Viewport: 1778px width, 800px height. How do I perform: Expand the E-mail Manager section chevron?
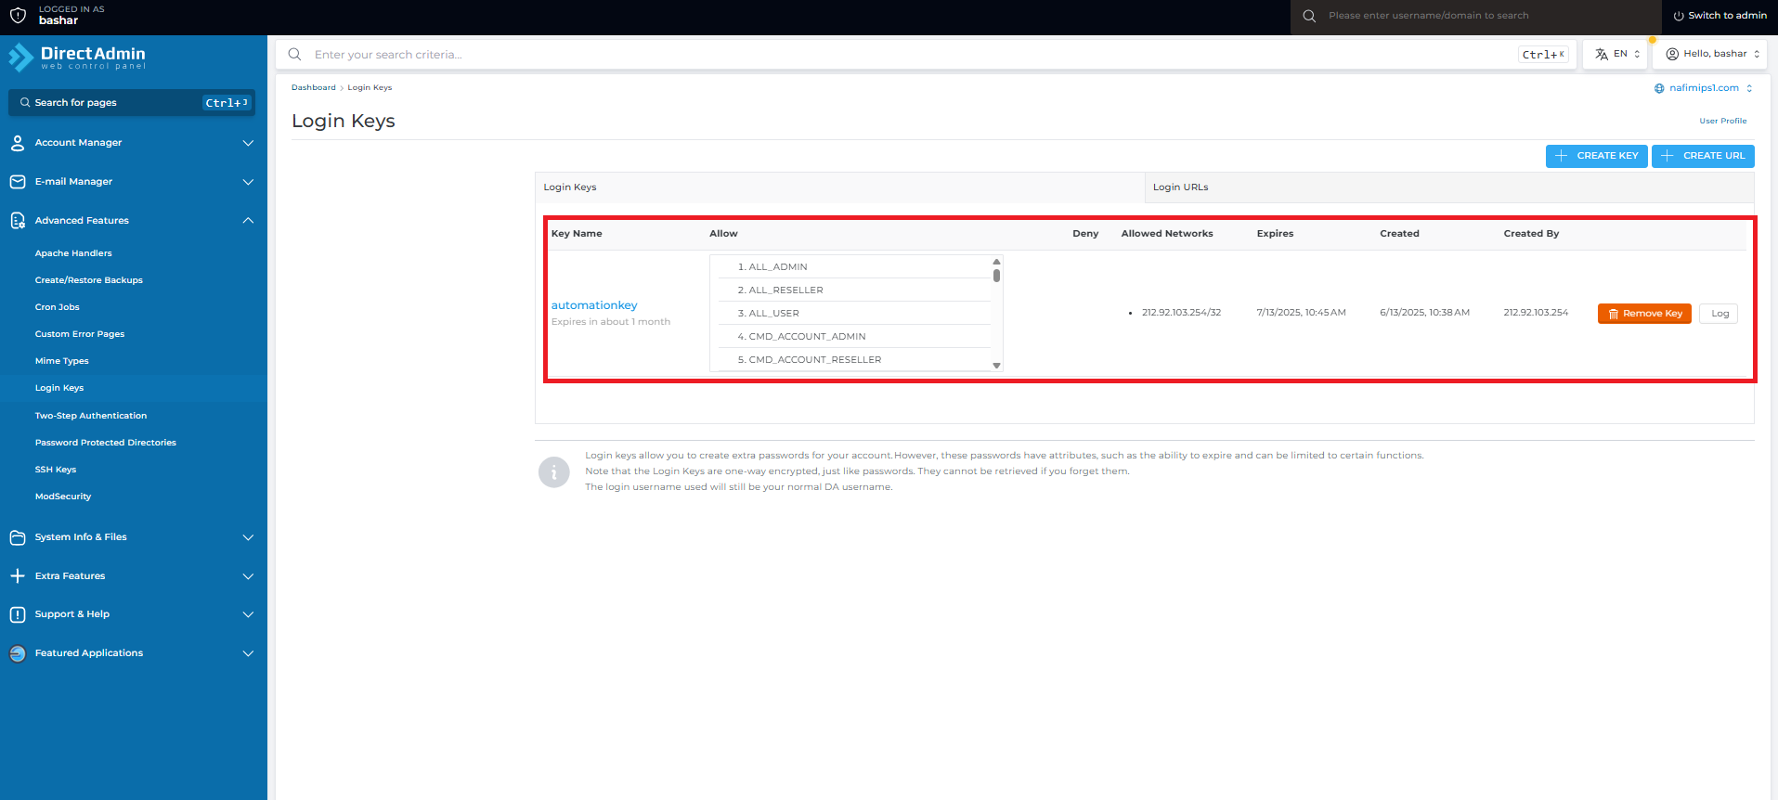click(248, 182)
